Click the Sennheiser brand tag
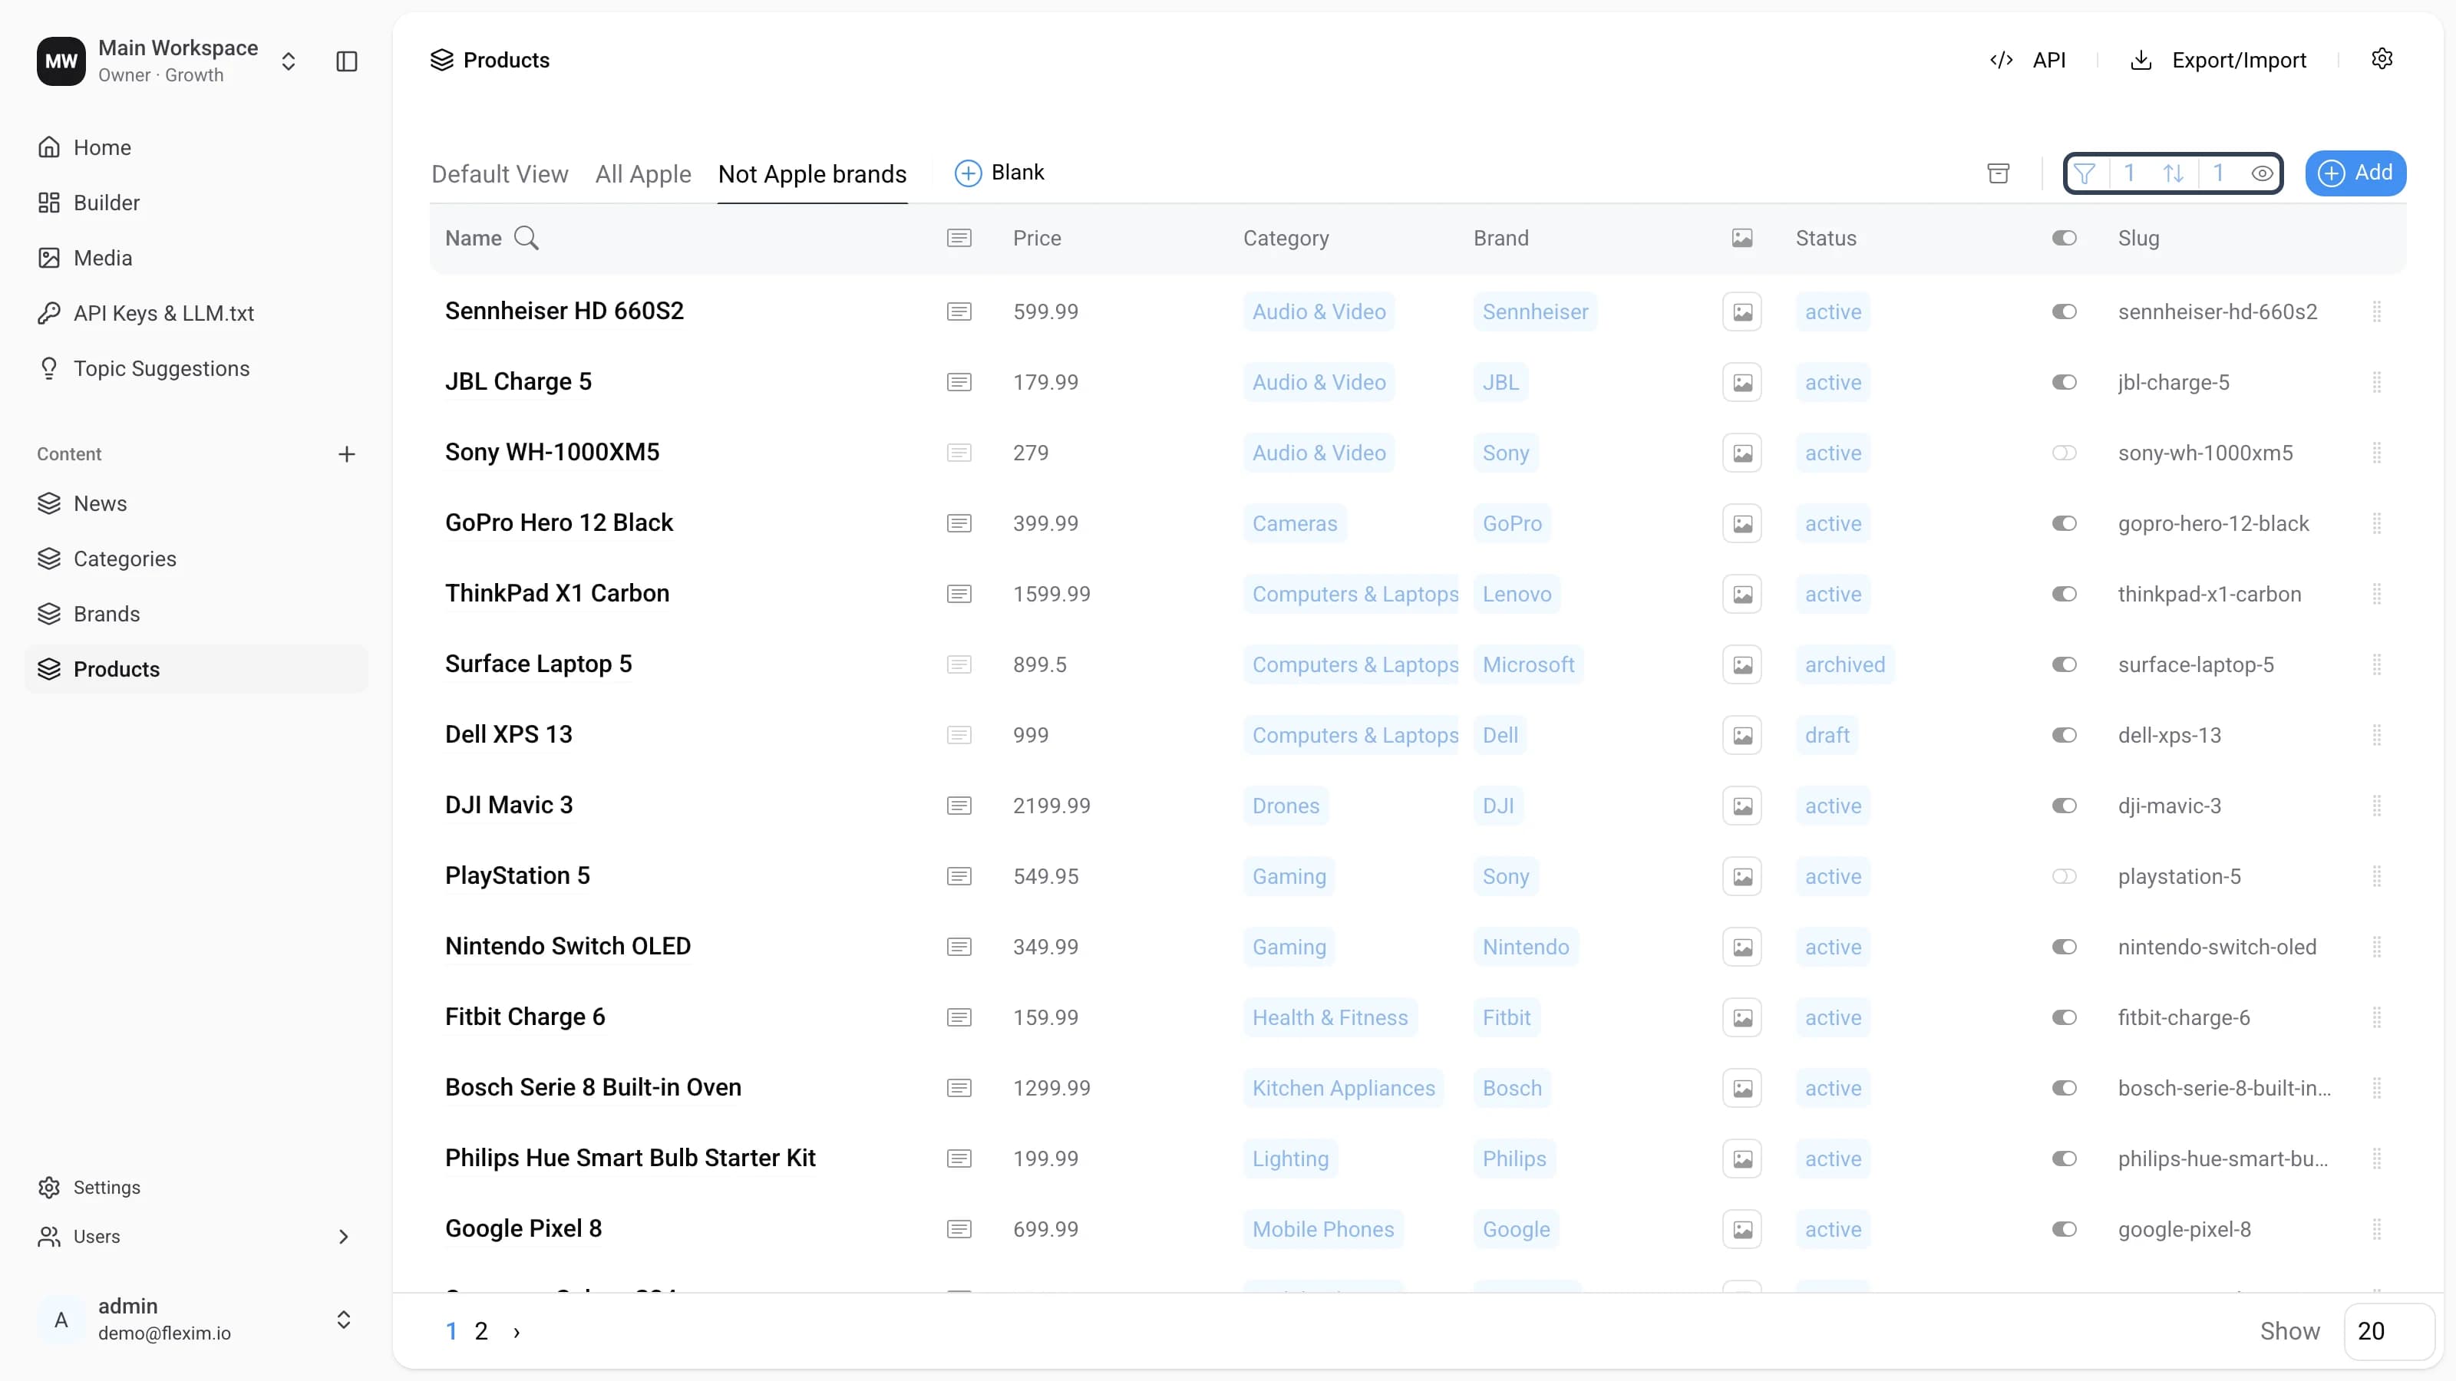 tap(1535, 311)
